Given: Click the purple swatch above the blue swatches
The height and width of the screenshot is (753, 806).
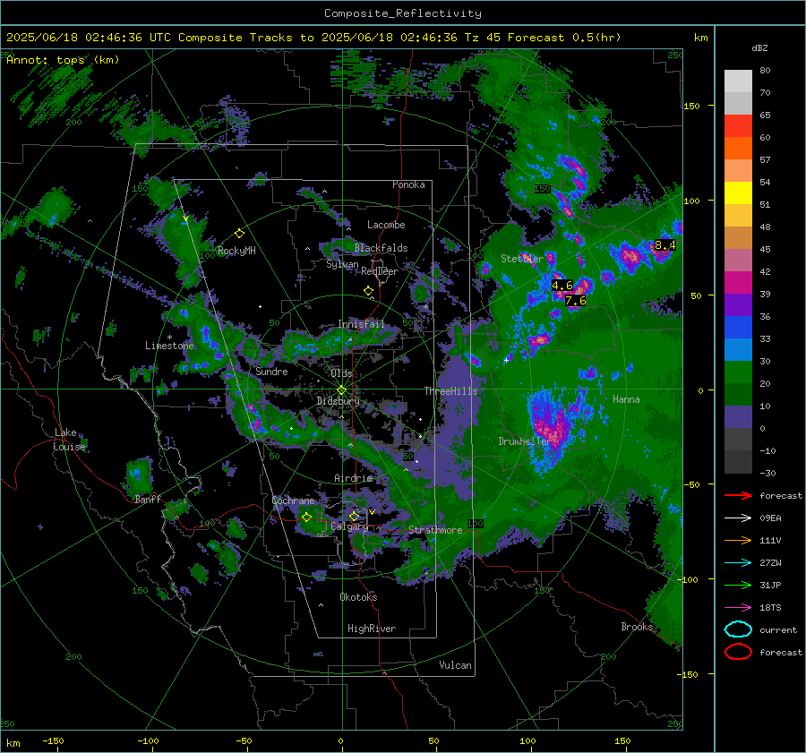Looking at the screenshot, I should tap(738, 304).
